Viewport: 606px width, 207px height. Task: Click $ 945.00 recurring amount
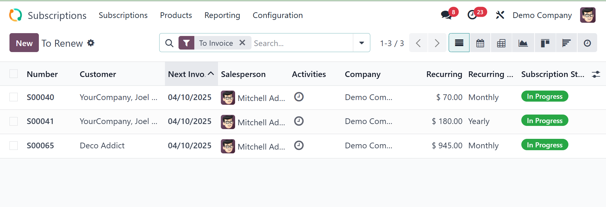point(447,145)
